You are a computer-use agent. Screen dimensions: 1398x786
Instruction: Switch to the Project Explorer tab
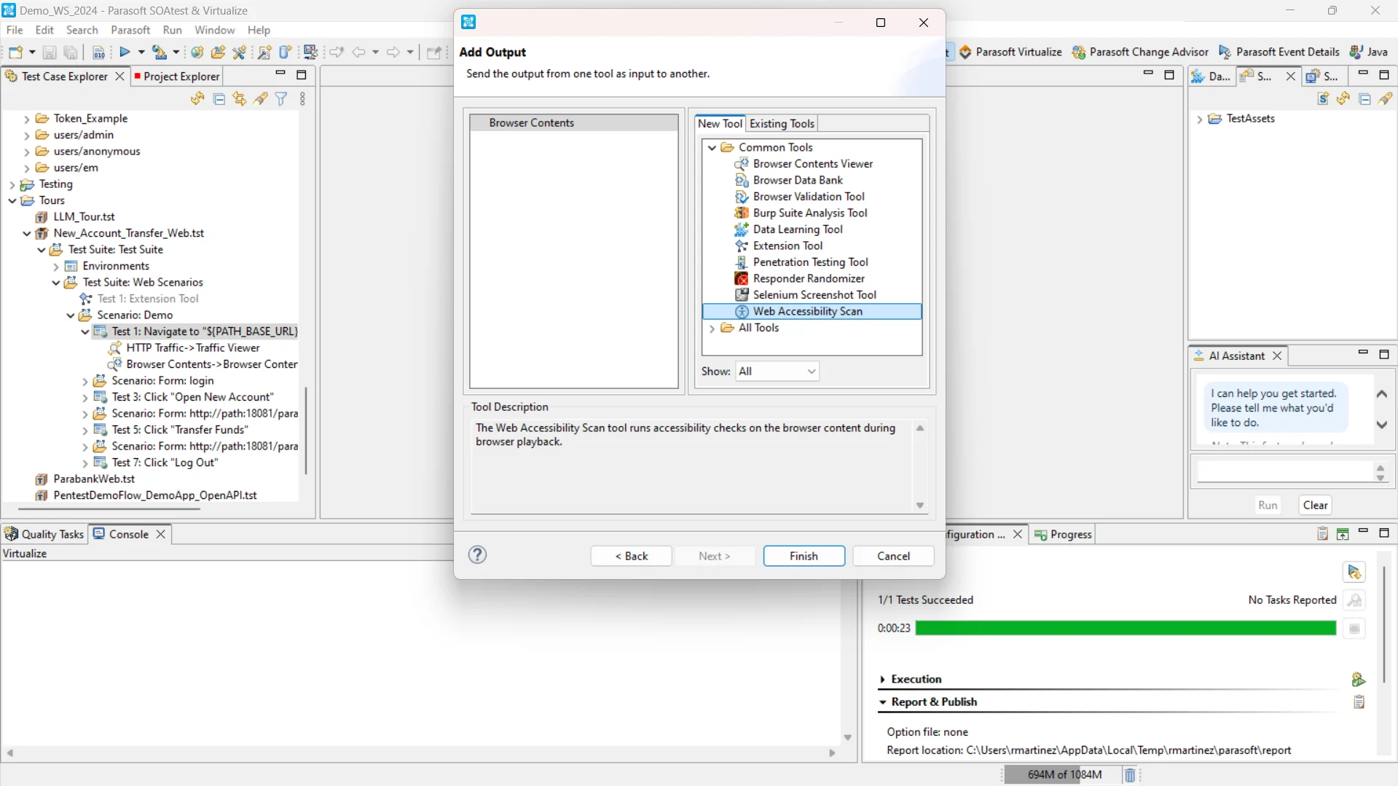(176, 76)
